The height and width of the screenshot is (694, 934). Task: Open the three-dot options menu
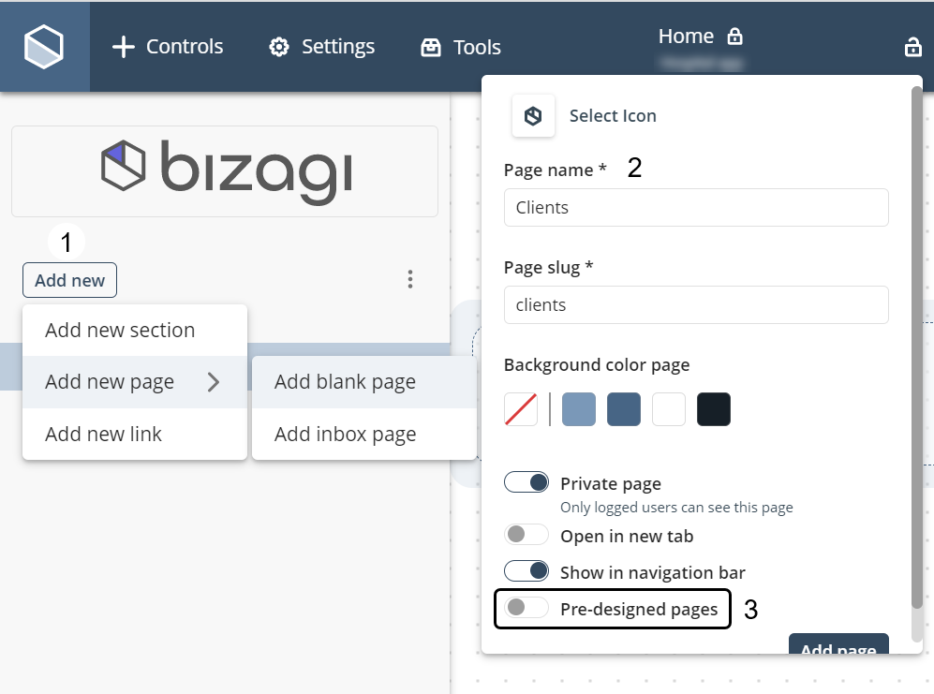click(x=409, y=278)
